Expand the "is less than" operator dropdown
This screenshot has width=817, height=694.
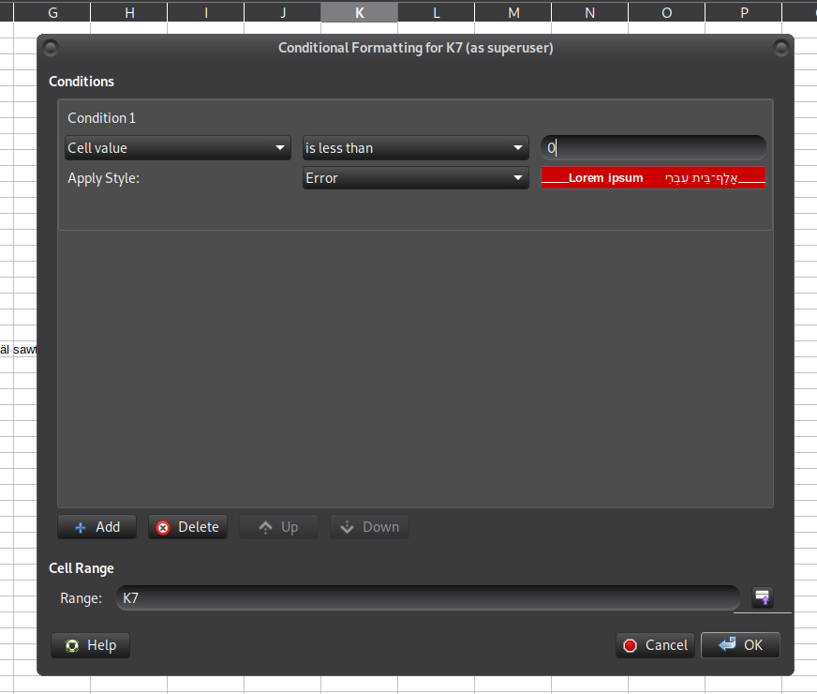[x=415, y=148]
